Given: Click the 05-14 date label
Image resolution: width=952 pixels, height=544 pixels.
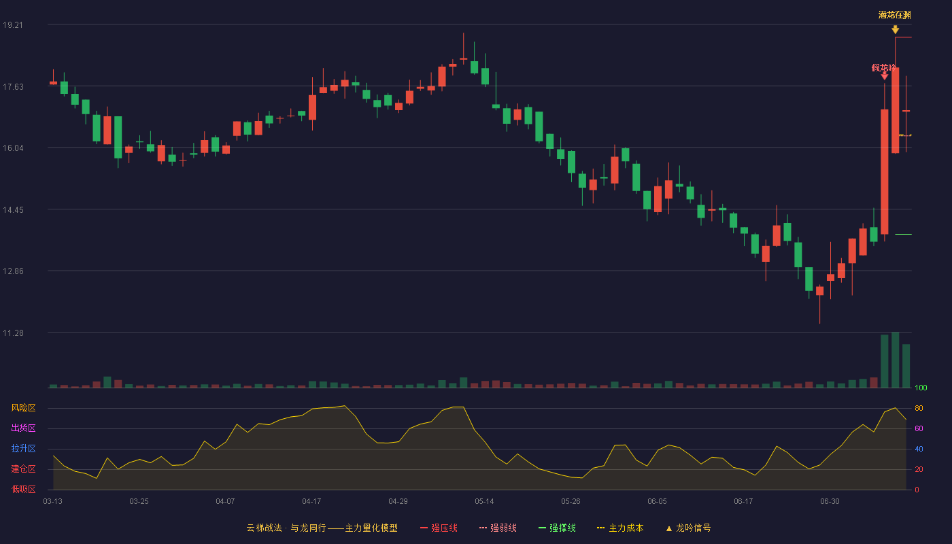Looking at the screenshot, I should click(484, 501).
